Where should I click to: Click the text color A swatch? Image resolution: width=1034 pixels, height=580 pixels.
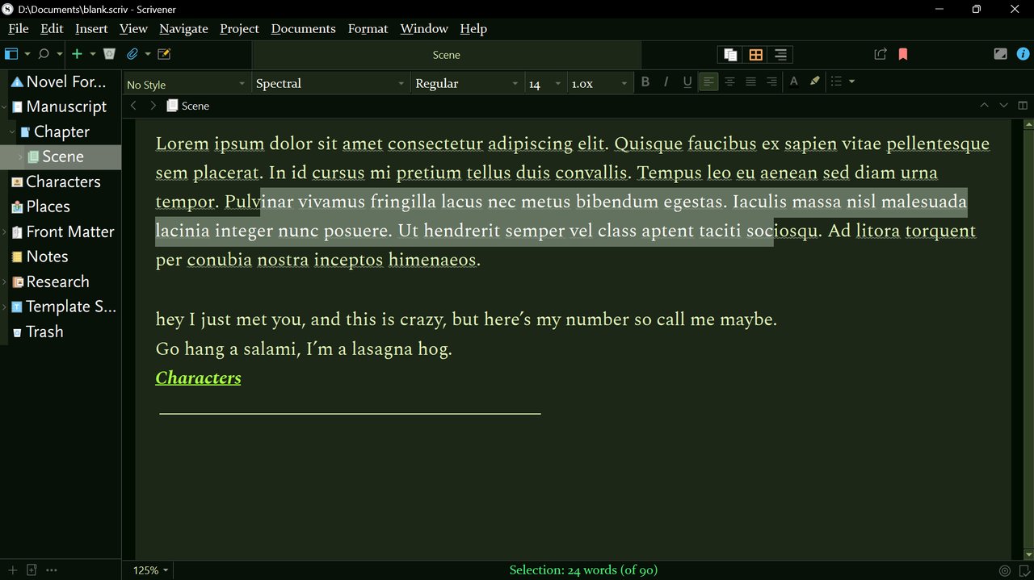pos(793,81)
